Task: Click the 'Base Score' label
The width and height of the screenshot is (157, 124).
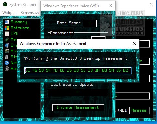Action: tap(69, 23)
